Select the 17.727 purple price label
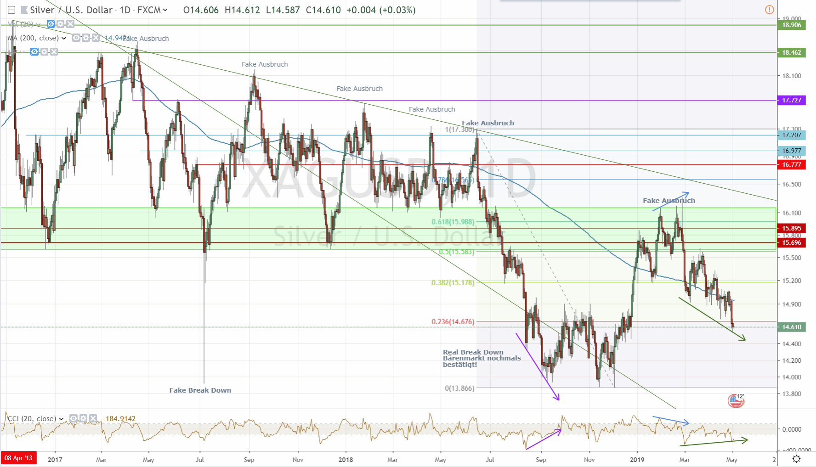Viewport: 816px width, 467px height. coord(791,100)
